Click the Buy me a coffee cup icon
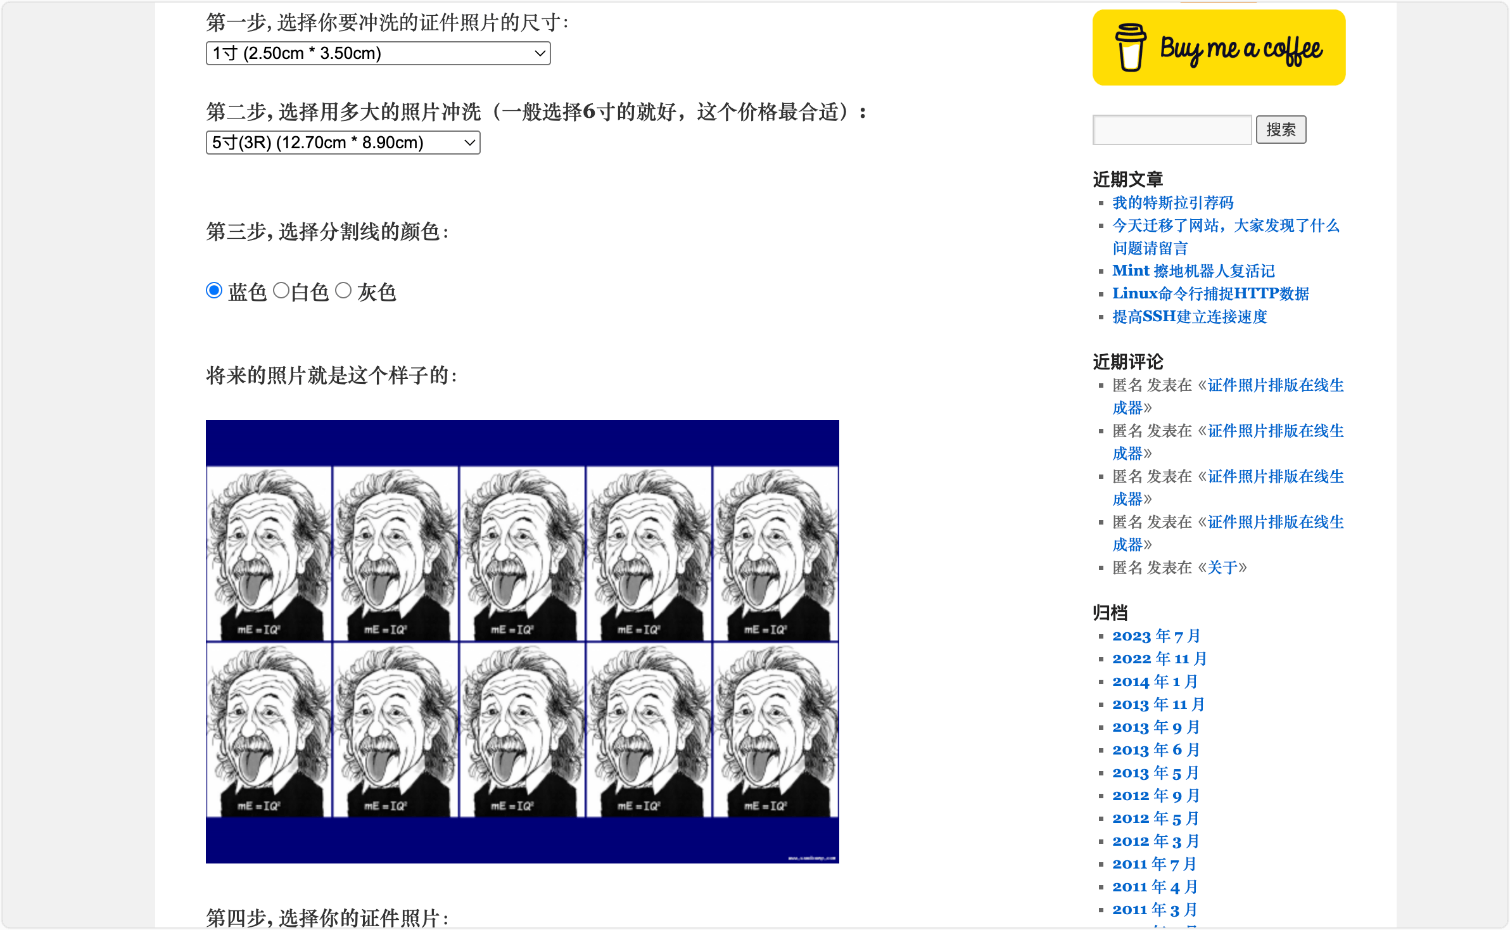The height and width of the screenshot is (930, 1510). coord(1130,48)
